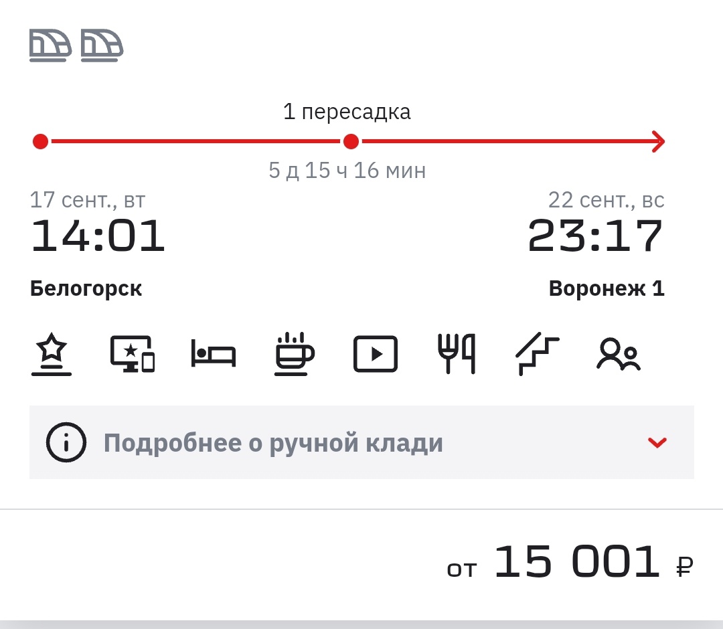Screen dimensions: 723x629
Task: Click the first train segment icon
Action: (x=50, y=45)
